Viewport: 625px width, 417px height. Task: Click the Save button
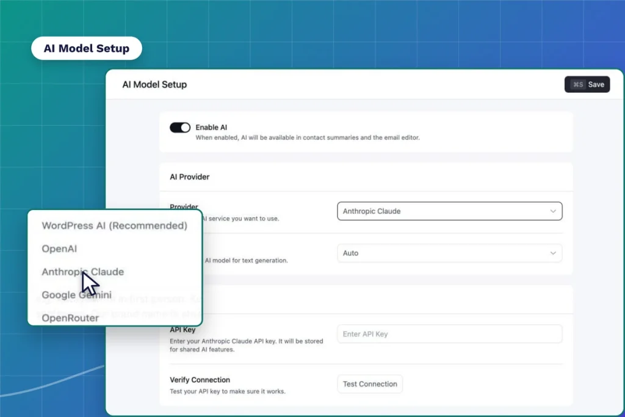pos(587,84)
